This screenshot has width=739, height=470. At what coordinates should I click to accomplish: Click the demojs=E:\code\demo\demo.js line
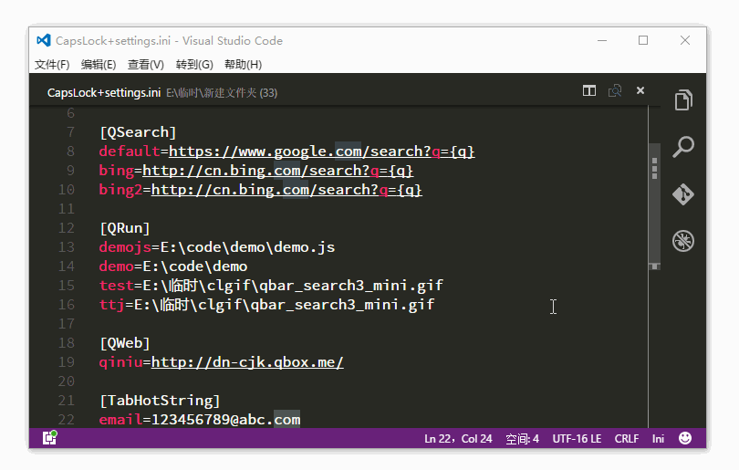click(217, 247)
